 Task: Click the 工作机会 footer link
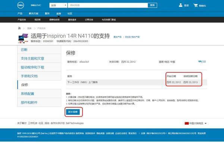[32, 123]
